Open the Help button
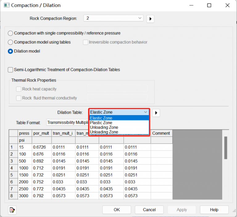 [214, 210]
